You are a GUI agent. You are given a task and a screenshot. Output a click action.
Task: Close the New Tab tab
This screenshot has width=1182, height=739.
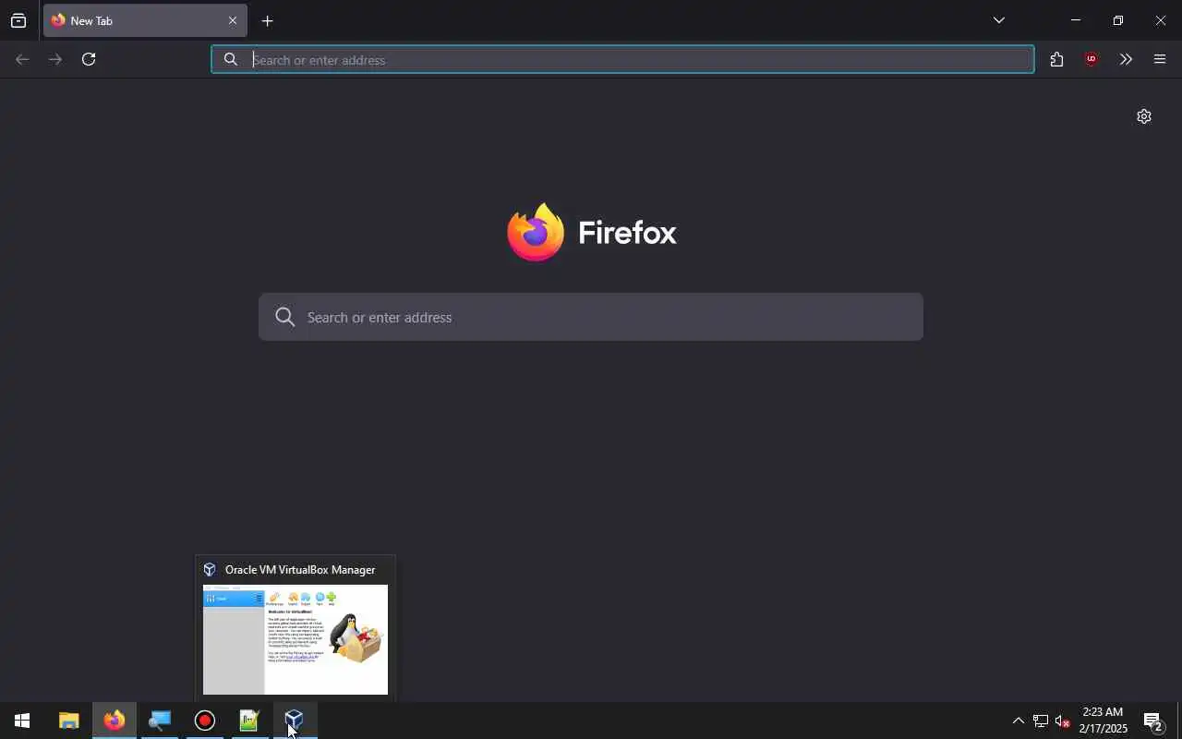pos(233,20)
